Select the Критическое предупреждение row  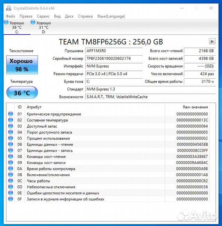point(108,114)
